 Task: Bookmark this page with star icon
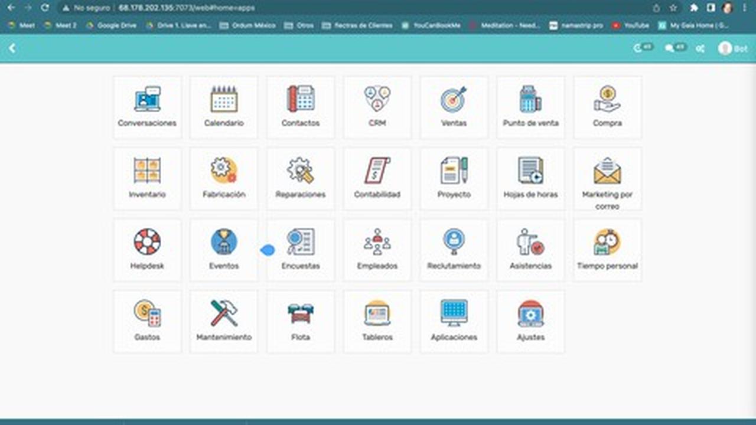point(673,8)
